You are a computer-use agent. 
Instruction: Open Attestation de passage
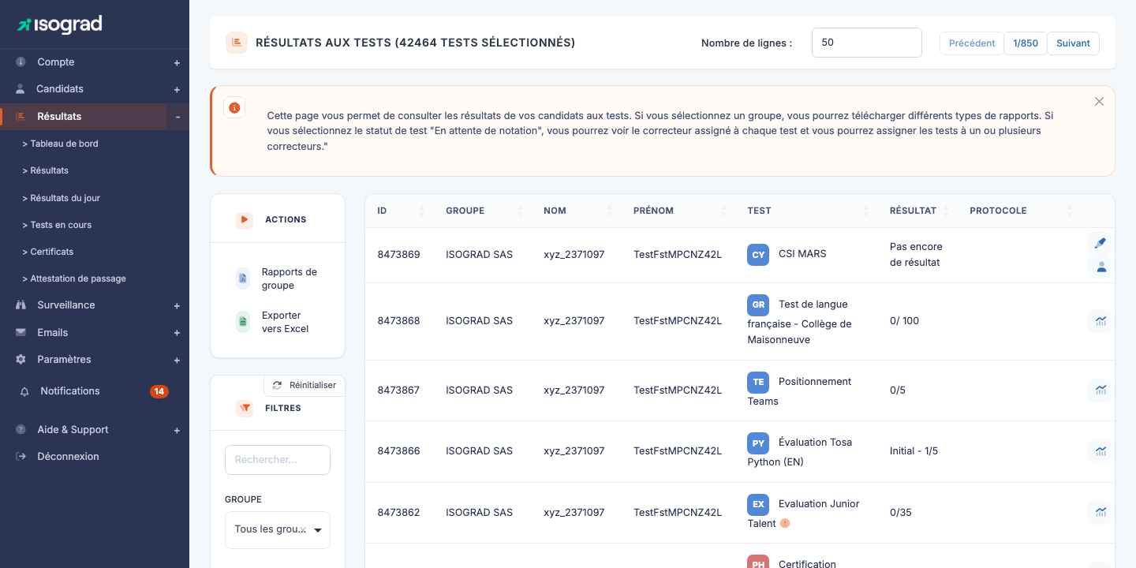(74, 278)
